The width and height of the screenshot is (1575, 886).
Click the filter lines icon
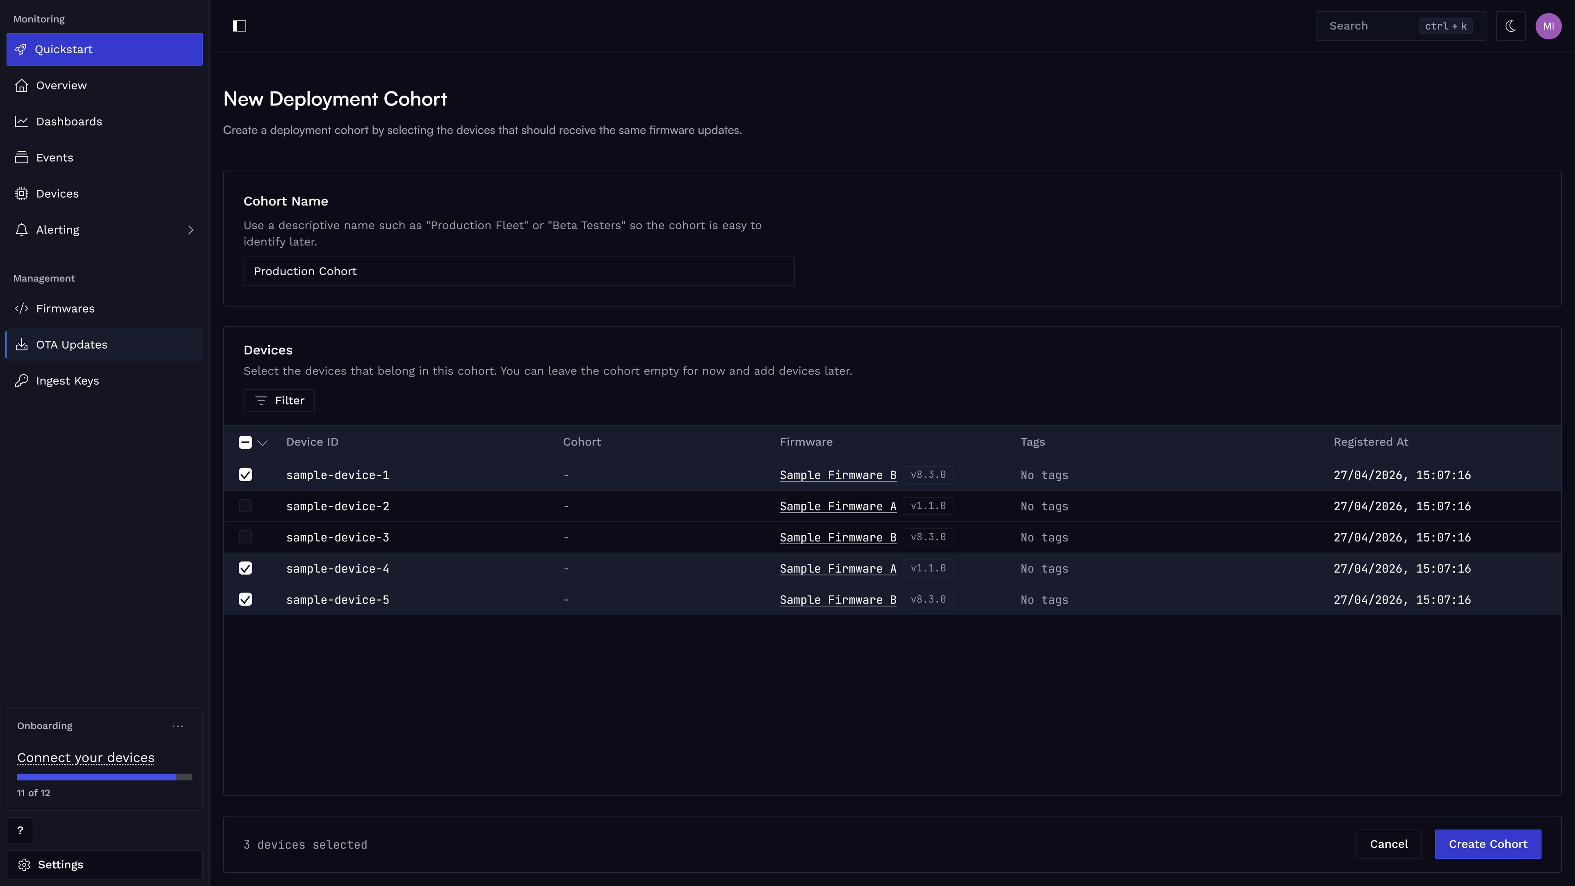[261, 401]
